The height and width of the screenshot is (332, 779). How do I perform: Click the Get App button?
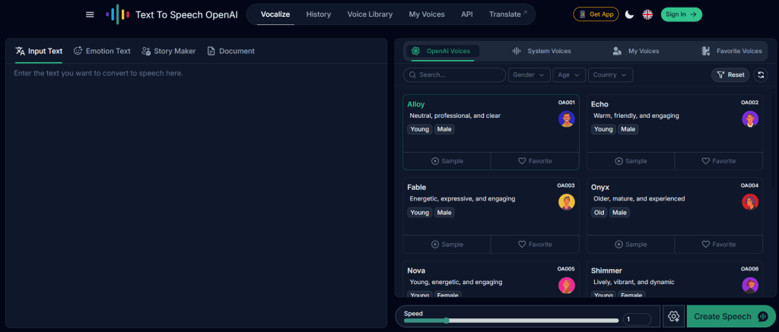tap(596, 14)
